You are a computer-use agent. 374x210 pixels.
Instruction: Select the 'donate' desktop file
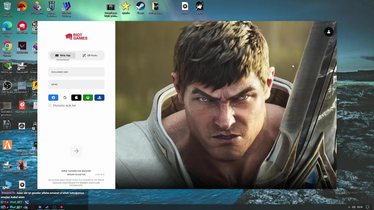coord(185,8)
